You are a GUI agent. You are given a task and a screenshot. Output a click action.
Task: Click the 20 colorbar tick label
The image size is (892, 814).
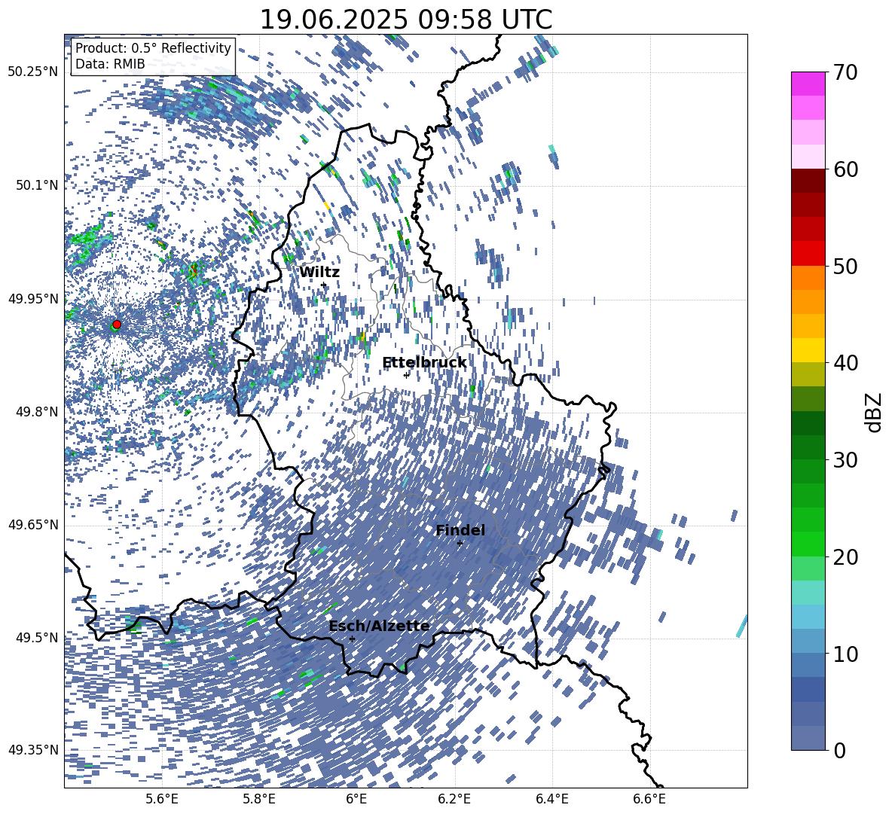846,557
